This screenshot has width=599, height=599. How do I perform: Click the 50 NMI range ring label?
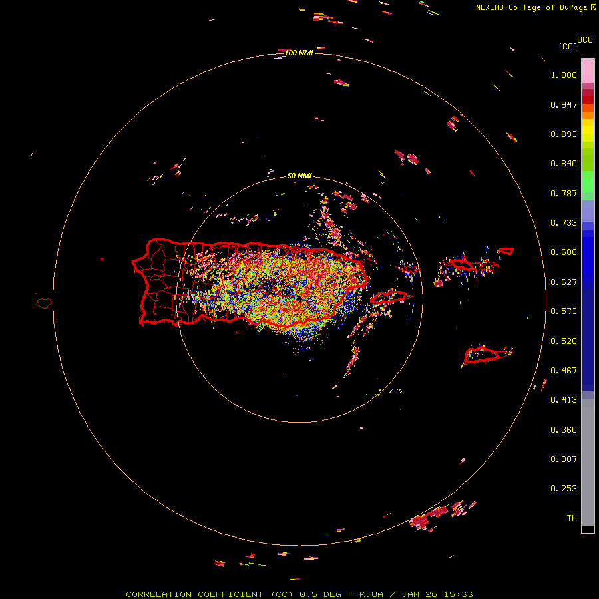pos(299,176)
